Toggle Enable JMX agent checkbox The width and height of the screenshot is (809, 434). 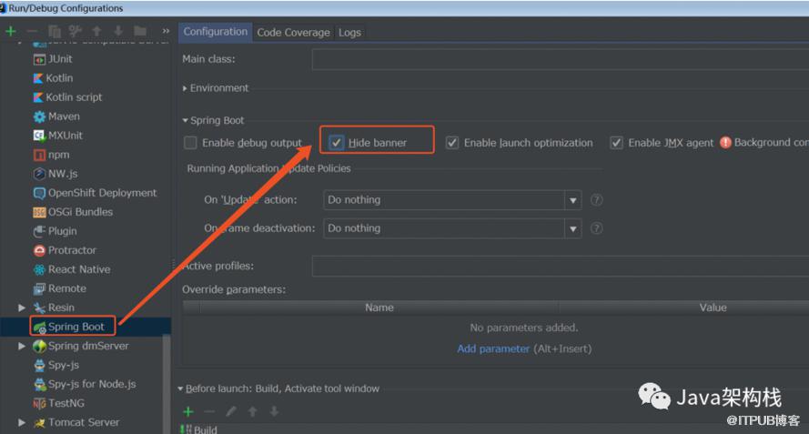[616, 143]
